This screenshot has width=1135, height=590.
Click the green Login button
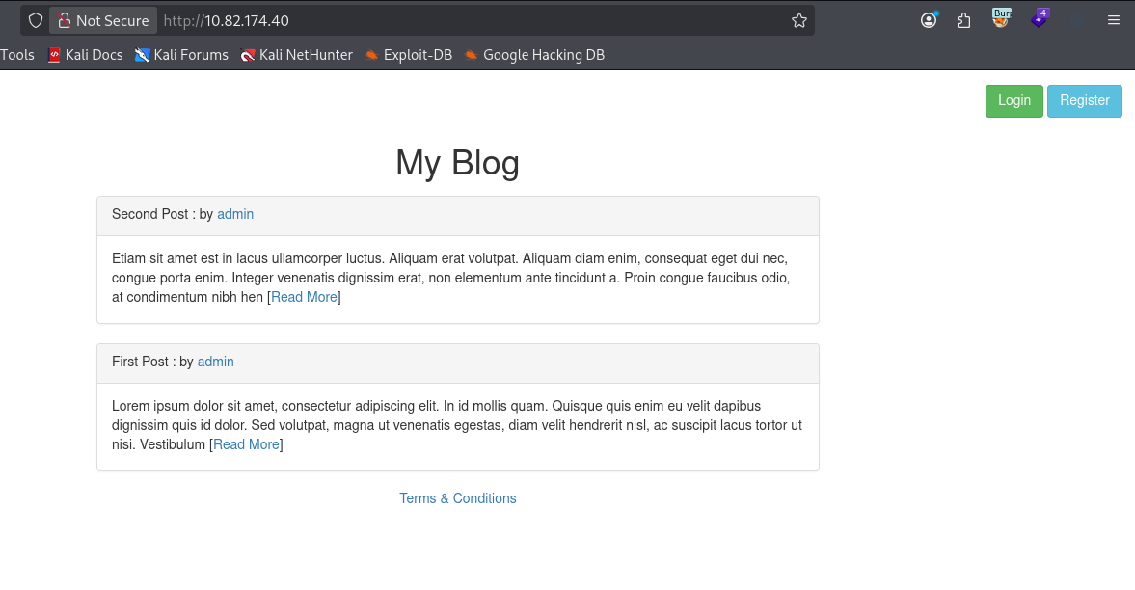[1014, 100]
